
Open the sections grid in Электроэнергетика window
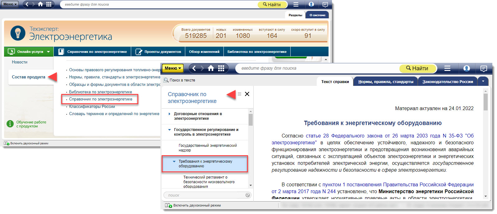pos(49,4)
